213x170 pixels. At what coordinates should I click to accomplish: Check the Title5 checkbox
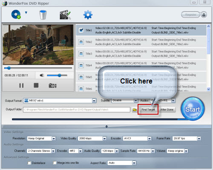(x=81, y=77)
